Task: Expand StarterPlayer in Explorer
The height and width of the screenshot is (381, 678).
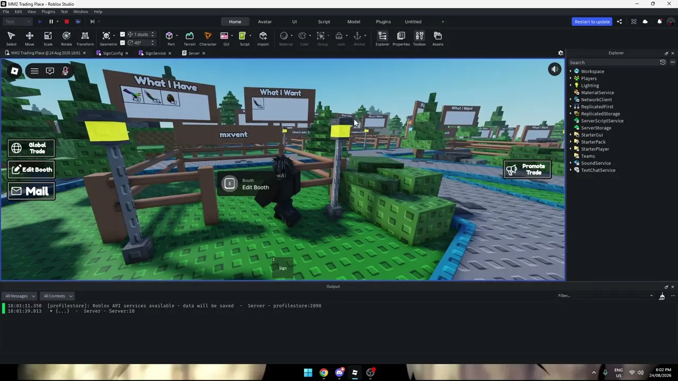Action: tap(571, 149)
